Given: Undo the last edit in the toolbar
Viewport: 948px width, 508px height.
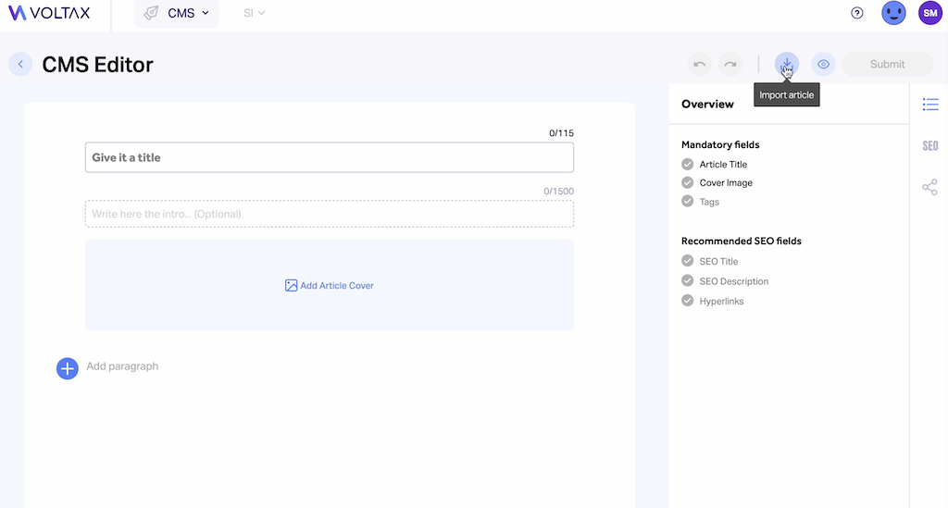Looking at the screenshot, I should click(700, 64).
